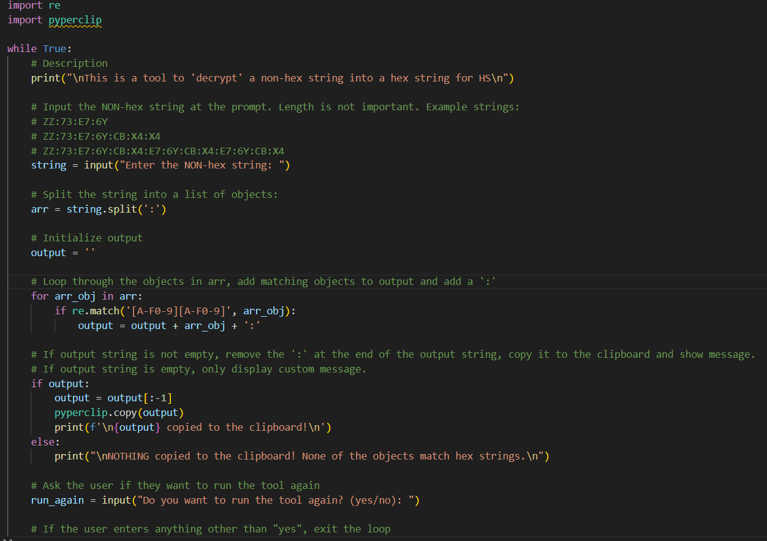The width and height of the screenshot is (767, 541).
Task: Click the "# Description" comment
Action: point(69,63)
